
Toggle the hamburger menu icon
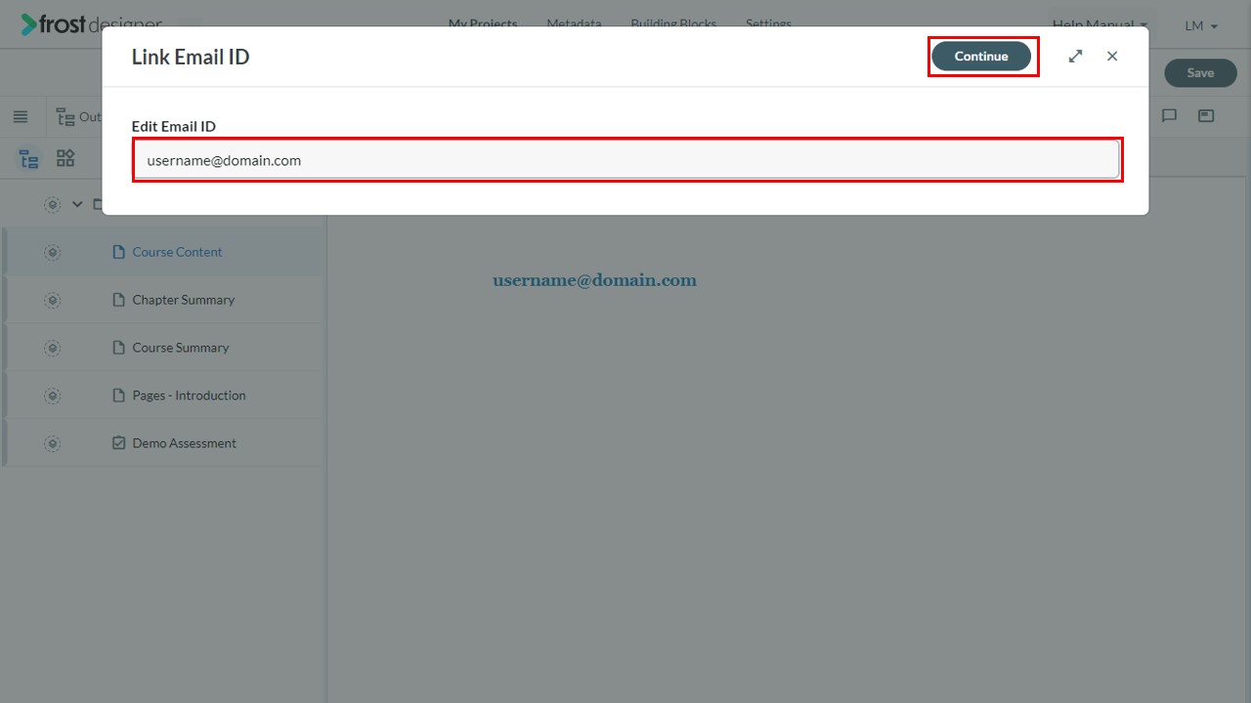click(21, 117)
